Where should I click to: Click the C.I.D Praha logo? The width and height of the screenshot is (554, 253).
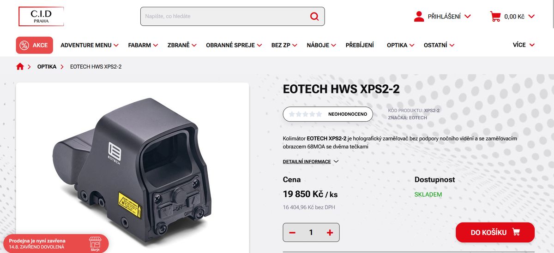tap(41, 17)
